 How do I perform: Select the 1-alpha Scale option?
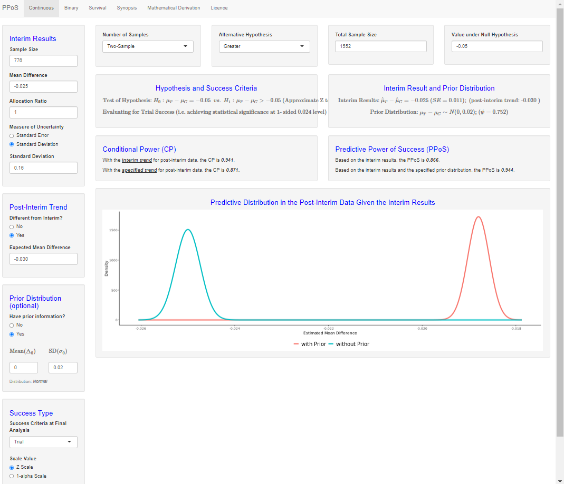[x=12, y=476]
